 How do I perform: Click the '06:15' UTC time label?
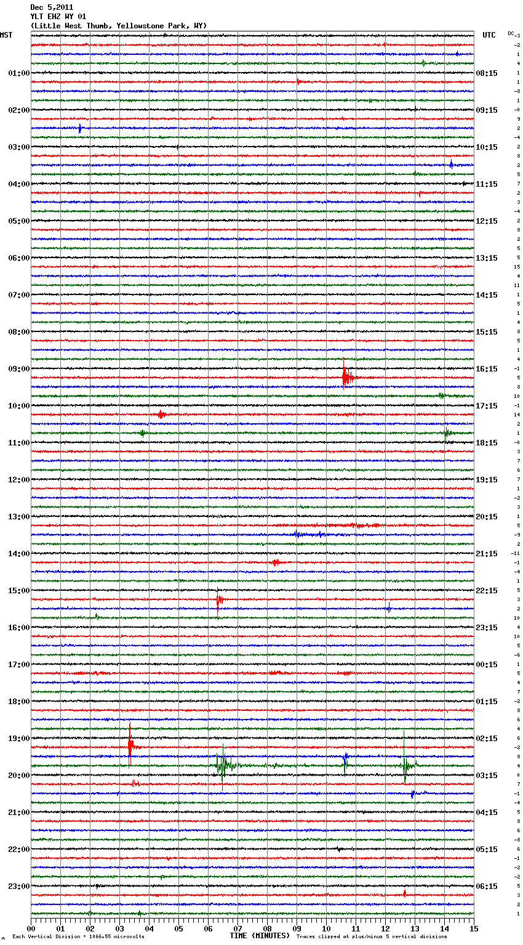487,886
